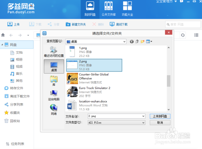The height and width of the screenshot is (149, 202).
Task: Collapse the 网盘 tree node
Action: [2, 45]
